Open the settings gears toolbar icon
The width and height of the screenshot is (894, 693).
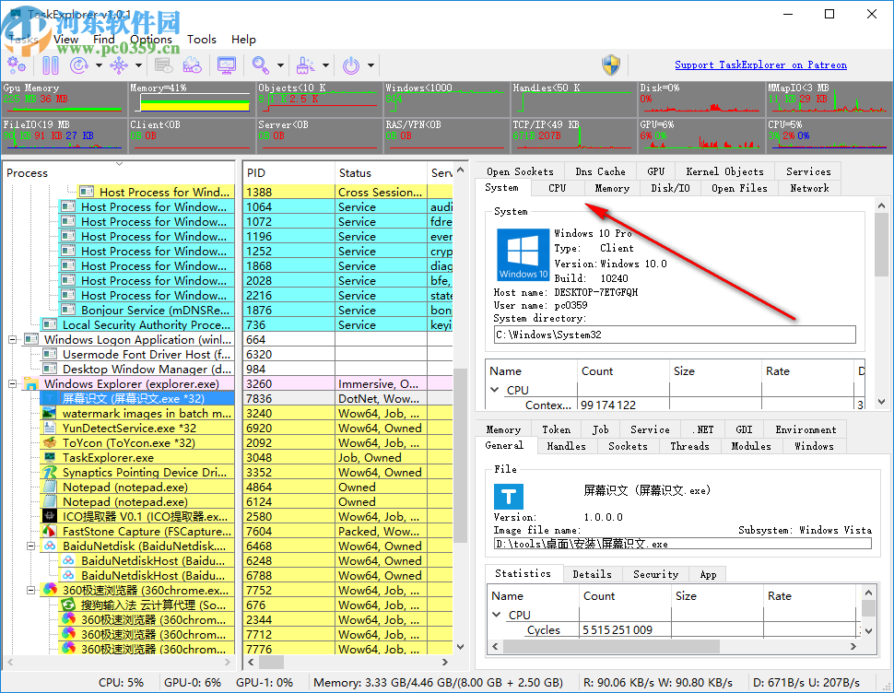17,65
